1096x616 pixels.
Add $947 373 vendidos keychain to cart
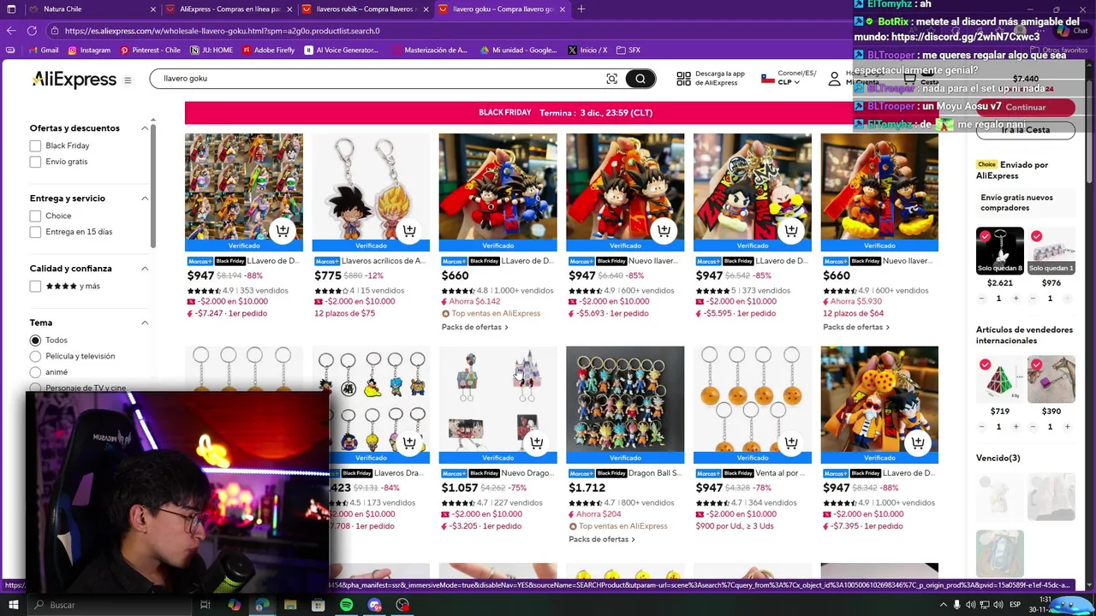[791, 230]
